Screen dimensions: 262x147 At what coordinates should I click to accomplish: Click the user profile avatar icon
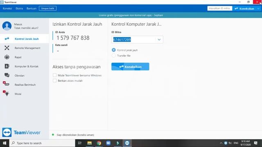tap(7, 26)
